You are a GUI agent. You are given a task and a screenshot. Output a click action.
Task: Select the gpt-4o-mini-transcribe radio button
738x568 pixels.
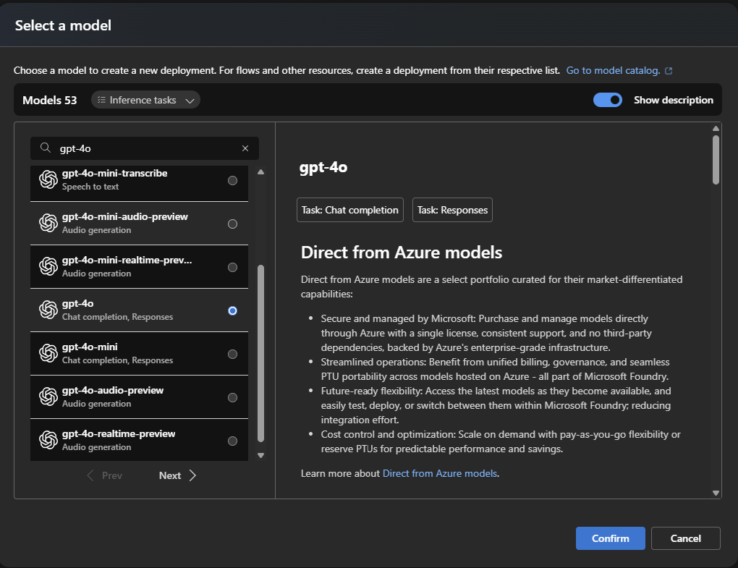(x=232, y=180)
